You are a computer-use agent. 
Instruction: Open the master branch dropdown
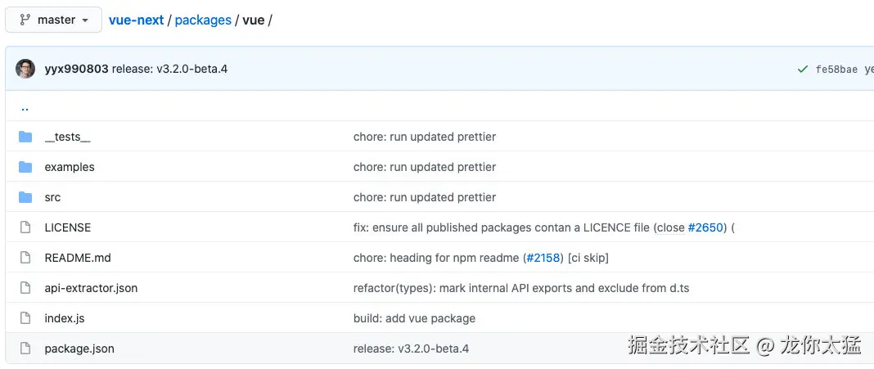pos(53,20)
